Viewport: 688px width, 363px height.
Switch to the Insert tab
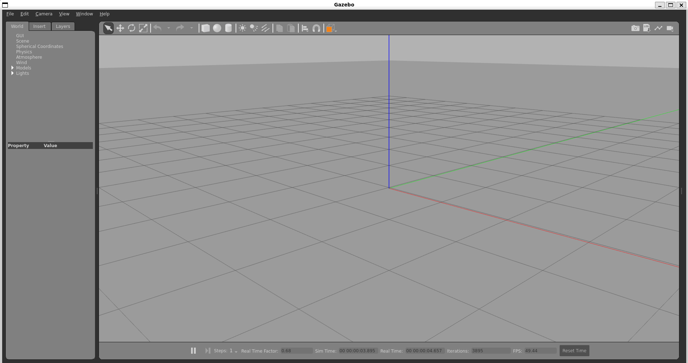coord(39,26)
